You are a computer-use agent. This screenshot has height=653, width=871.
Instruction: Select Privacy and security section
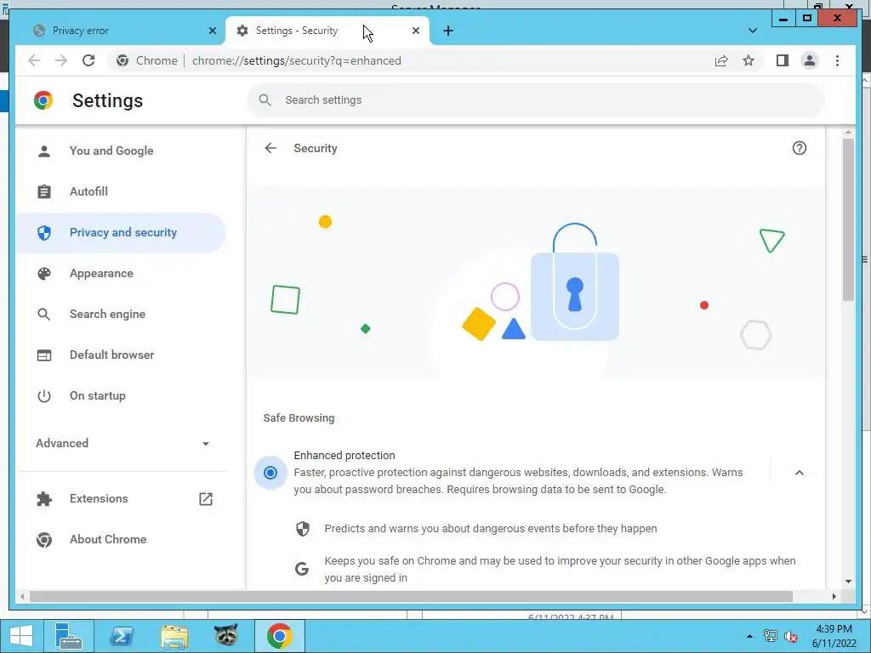click(x=121, y=233)
